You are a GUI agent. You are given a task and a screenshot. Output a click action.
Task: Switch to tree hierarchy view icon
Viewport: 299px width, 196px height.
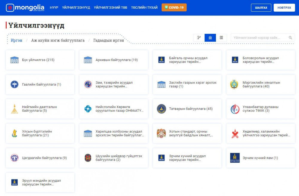coord(199,38)
